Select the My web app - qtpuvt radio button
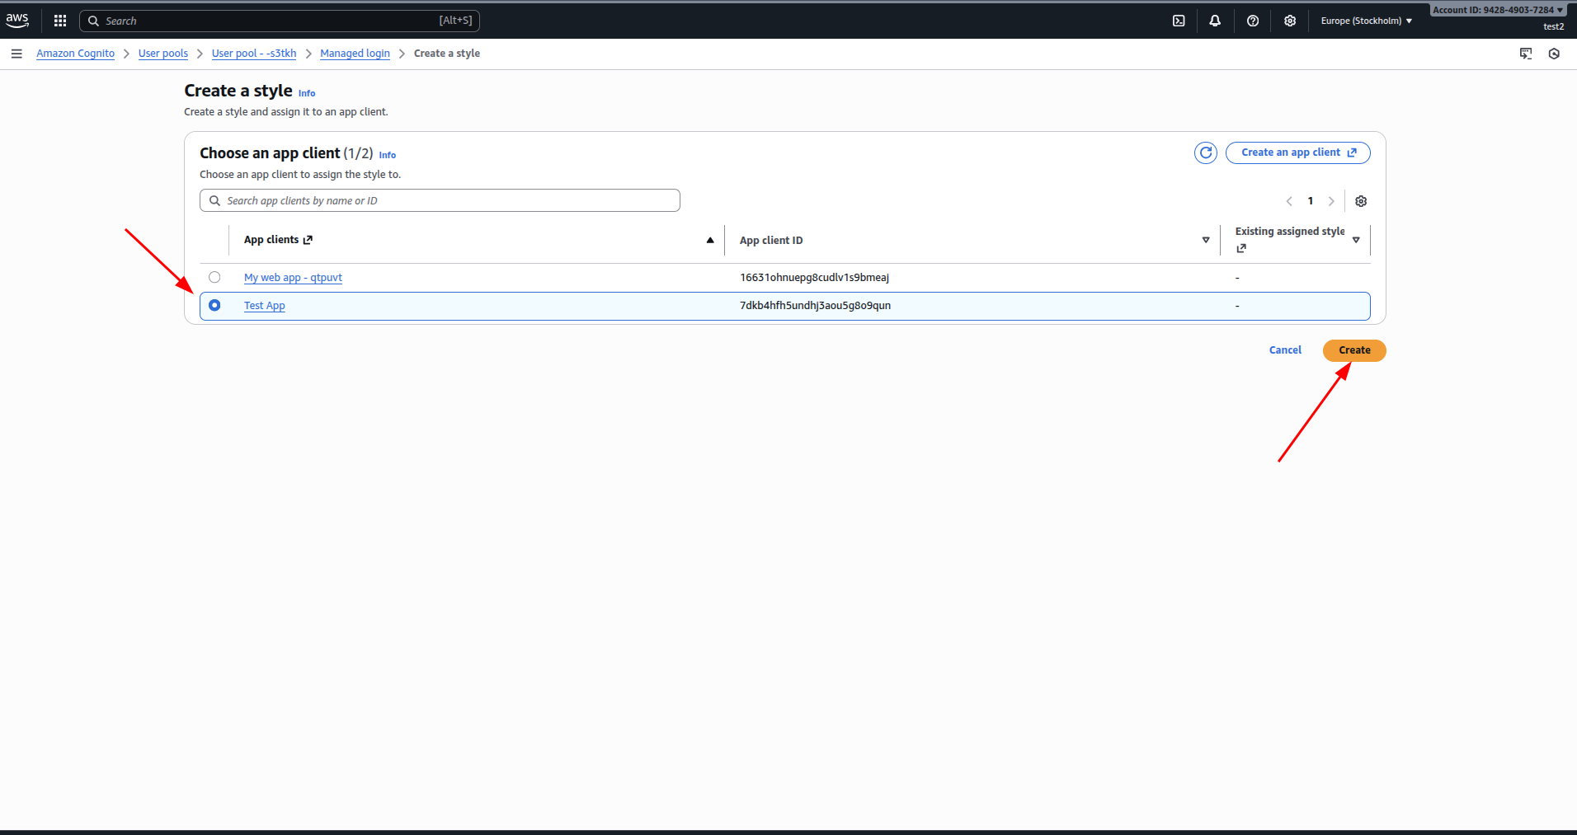Viewport: 1577px width, 835px height. [x=214, y=277]
